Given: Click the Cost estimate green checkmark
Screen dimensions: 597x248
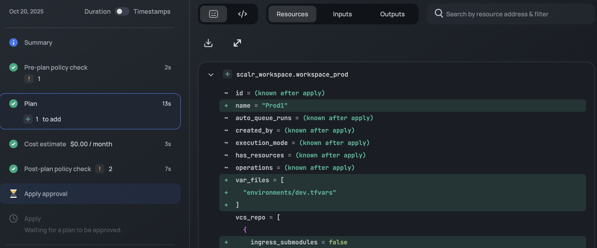Looking at the screenshot, I should 13,144.
